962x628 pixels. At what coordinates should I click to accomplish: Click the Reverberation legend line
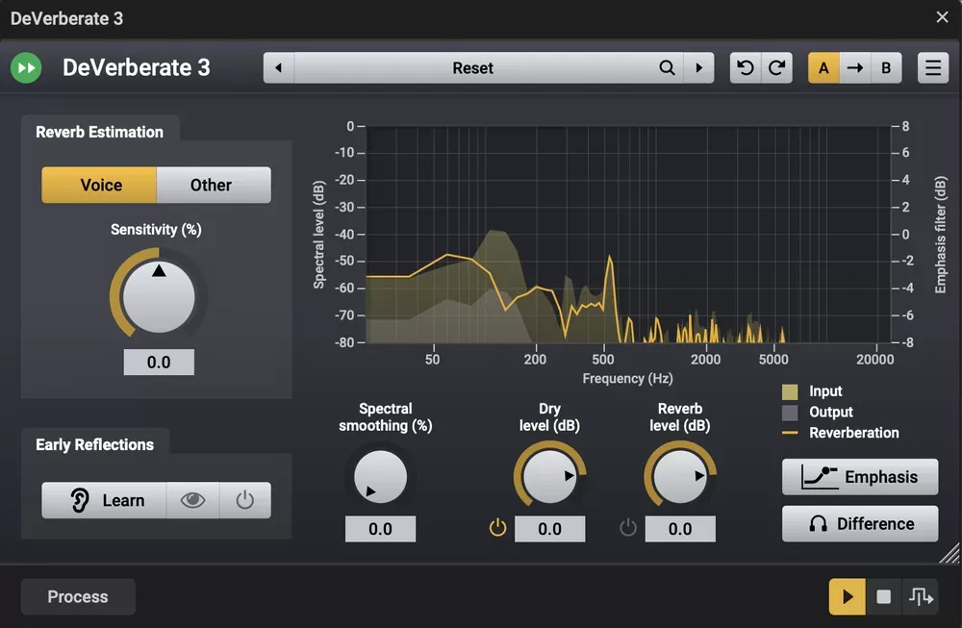[x=790, y=433]
